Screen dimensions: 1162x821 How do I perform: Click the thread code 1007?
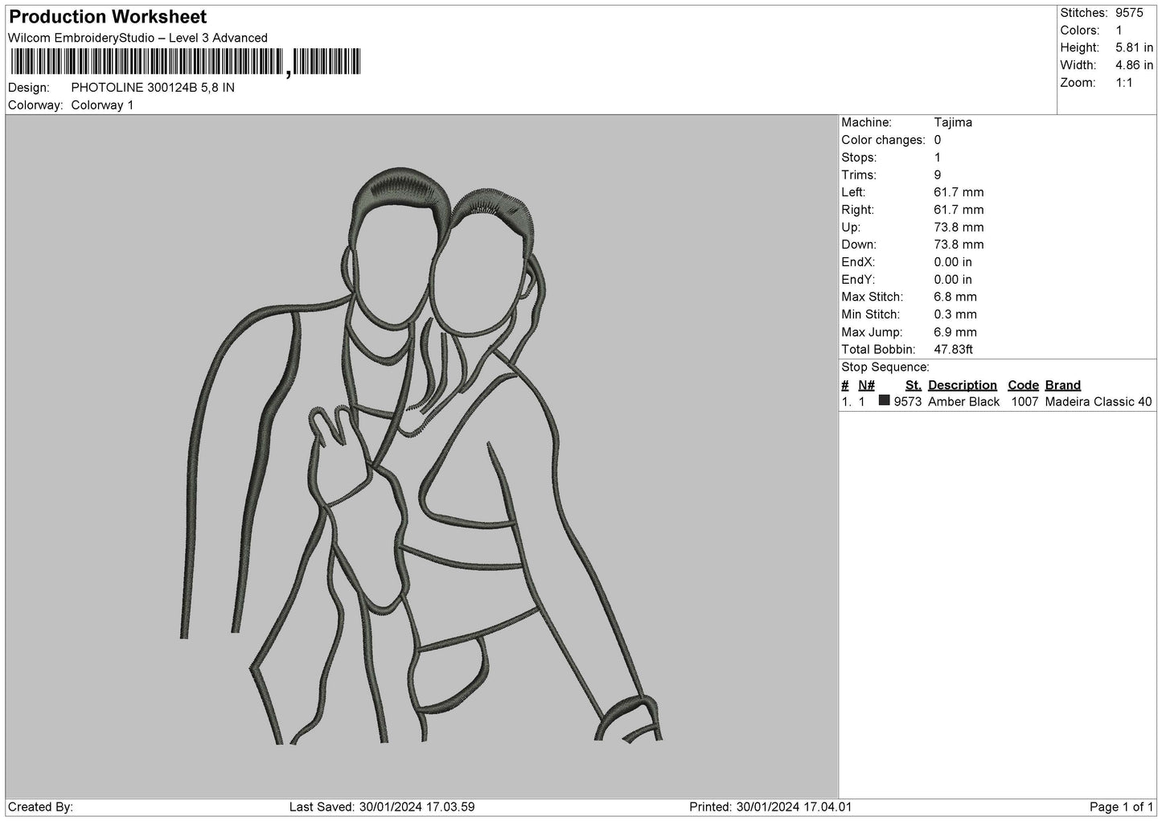tap(1024, 402)
